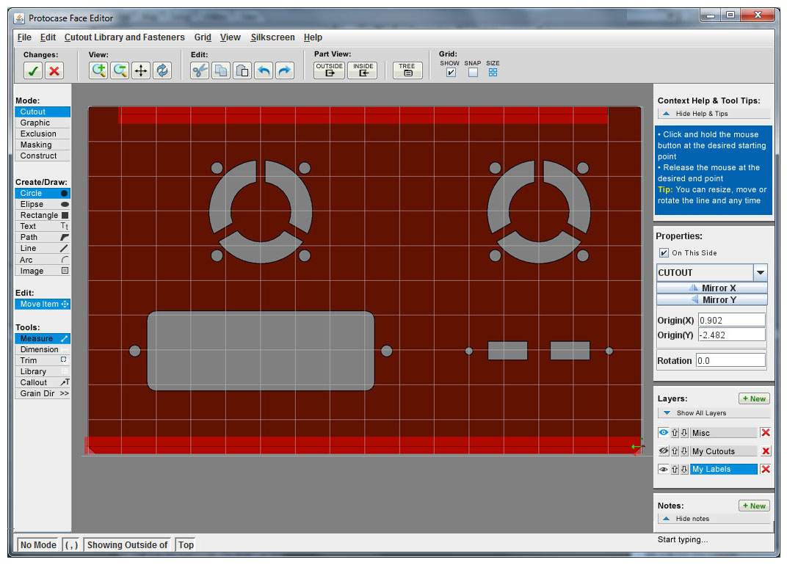The image size is (787, 565).
Task: Undo the last edit with the back arrow
Action: pyautogui.click(x=264, y=70)
